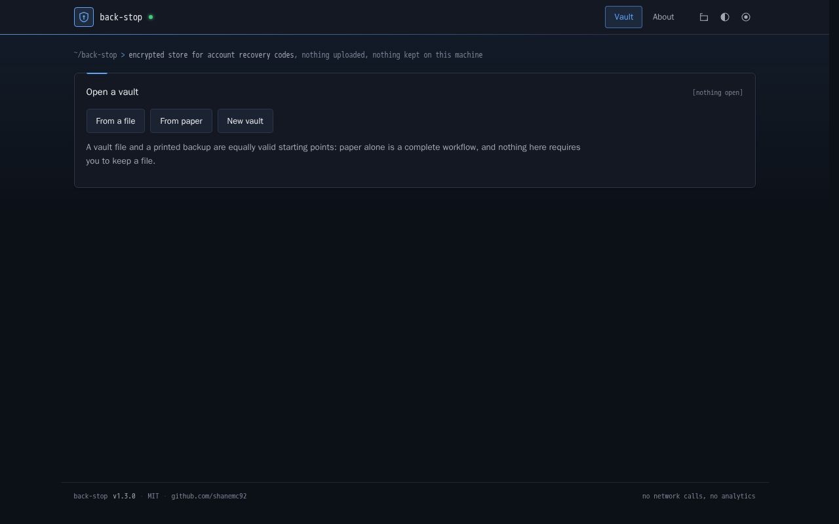This screenshot has width=839, height=524.
Task: Select the From paper button
Action: click(181, 121)
